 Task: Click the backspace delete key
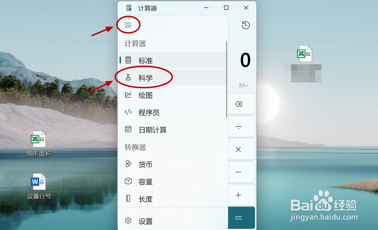click(241, 104)
